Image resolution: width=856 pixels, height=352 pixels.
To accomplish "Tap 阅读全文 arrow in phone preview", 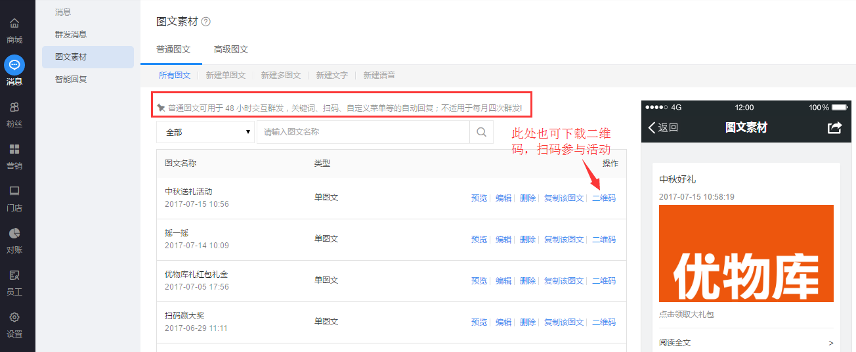I will (830, 343).
